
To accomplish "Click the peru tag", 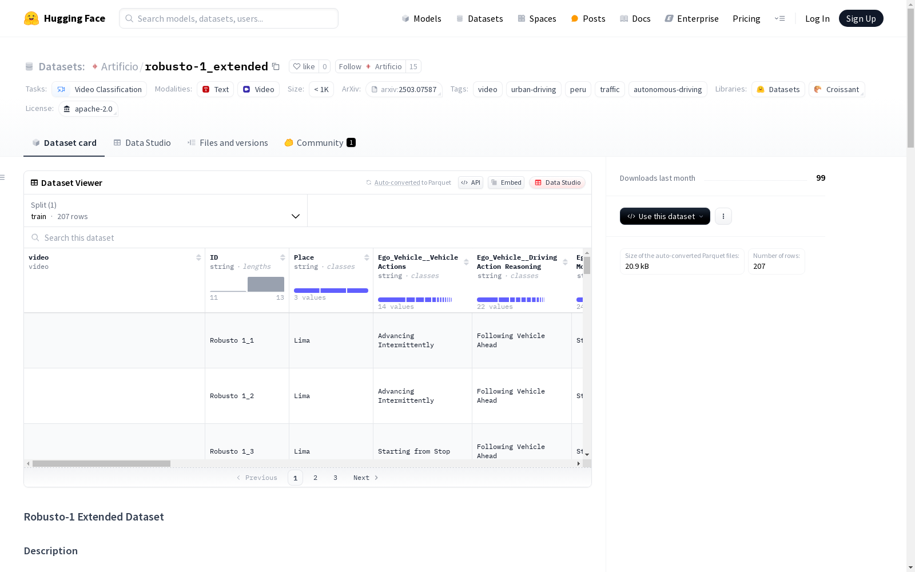I will coord(578,89).
